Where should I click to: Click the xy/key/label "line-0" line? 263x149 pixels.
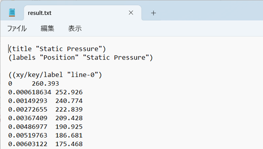(55, 75)
